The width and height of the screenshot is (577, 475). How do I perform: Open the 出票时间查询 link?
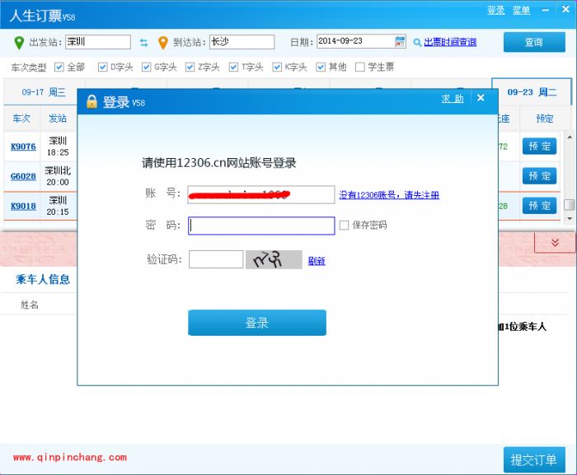pos(450,42)
